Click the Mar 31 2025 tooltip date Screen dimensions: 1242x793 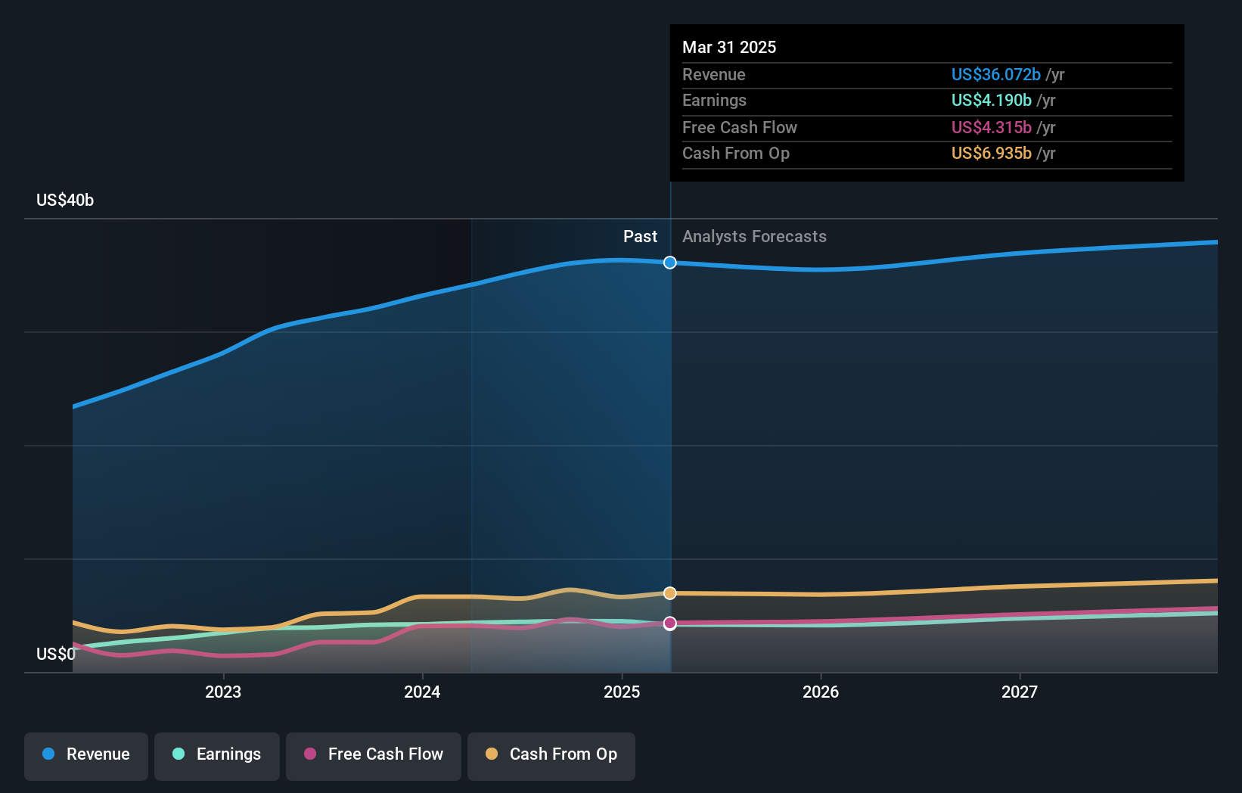point(729,47)
